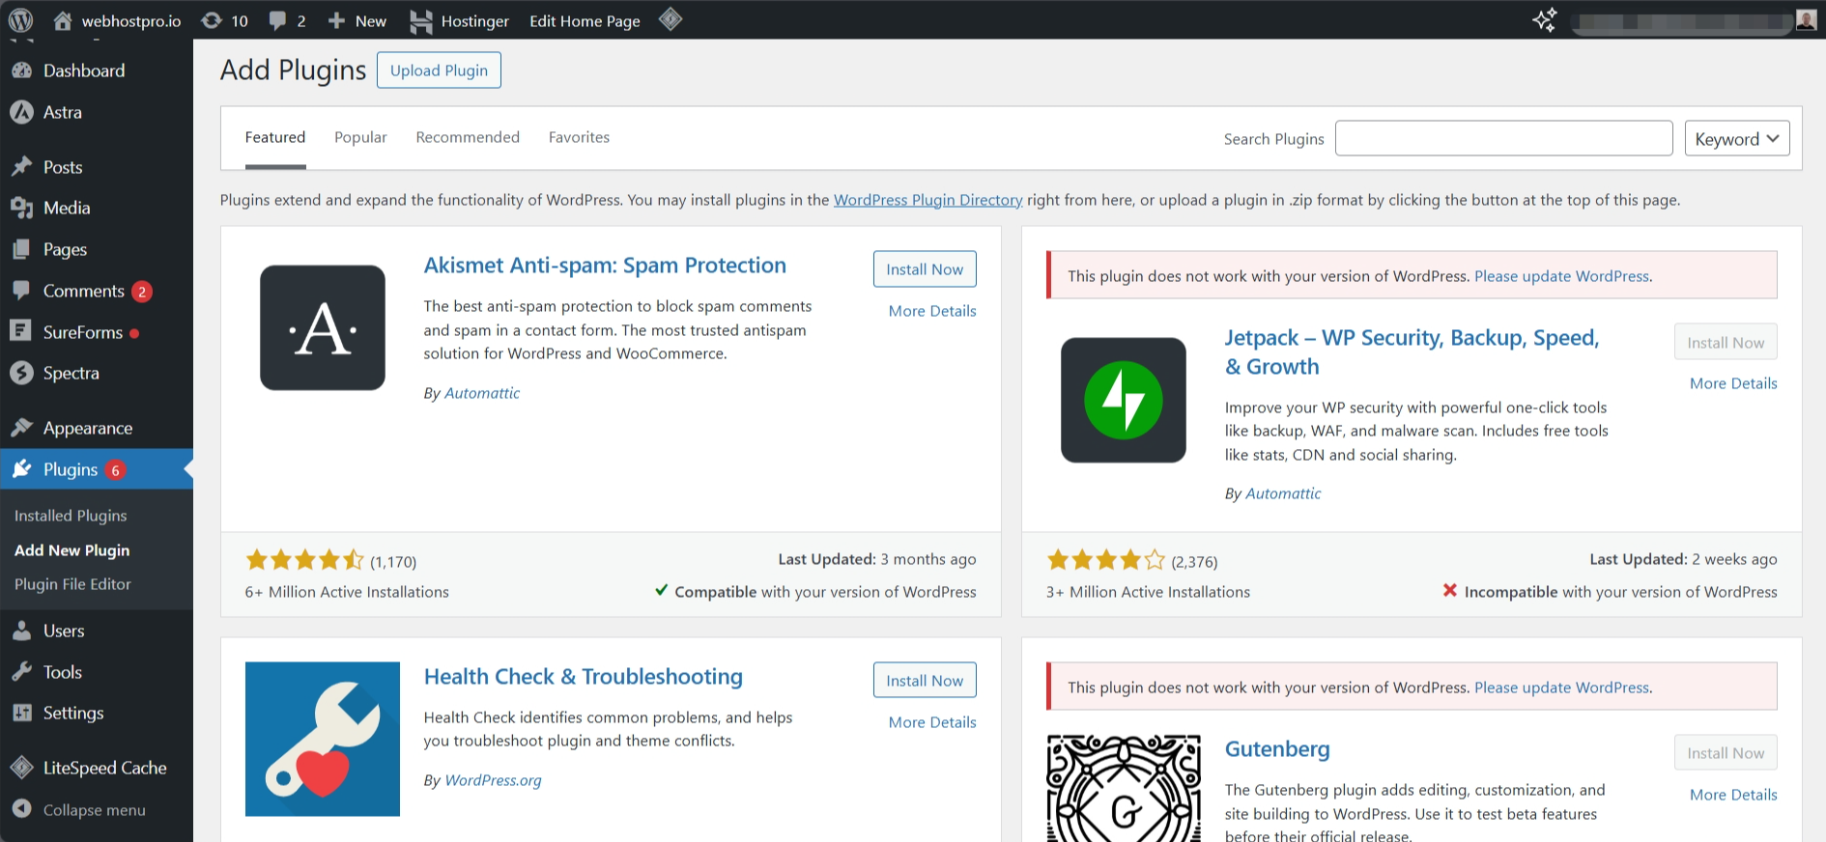Click Please update WordPress link above Jetpack
Image resolution: width=1826 pixels, height=842 pixels.
click(x=1561, y=276)
